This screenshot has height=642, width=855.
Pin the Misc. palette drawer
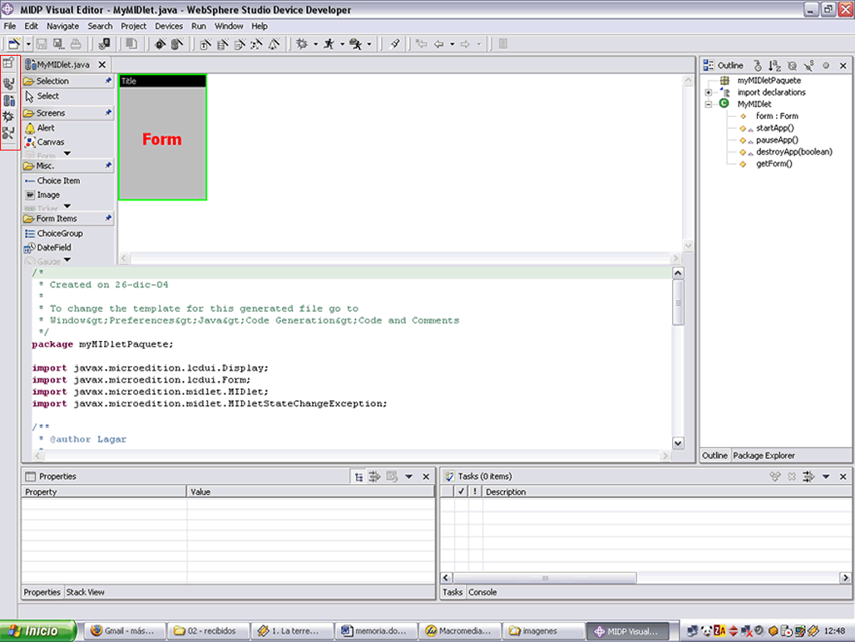pyautogui.click(x=108, y=165)
